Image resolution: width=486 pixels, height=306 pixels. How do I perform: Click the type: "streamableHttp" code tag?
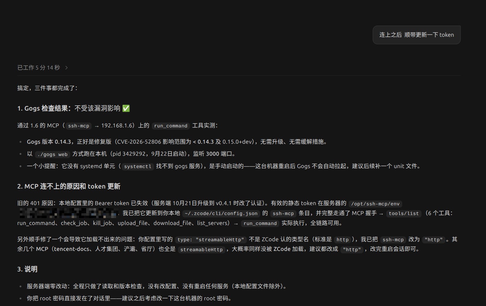[211, 240]
